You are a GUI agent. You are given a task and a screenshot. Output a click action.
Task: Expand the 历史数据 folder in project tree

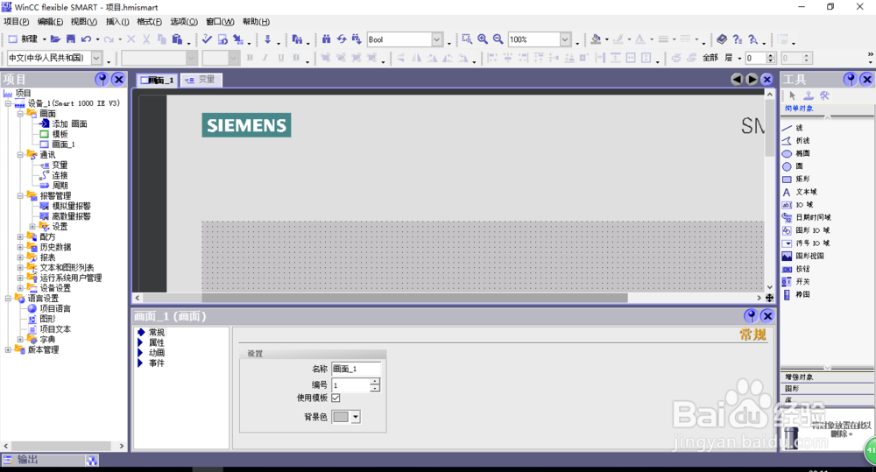pyautogui.click(x=20, y=247)
